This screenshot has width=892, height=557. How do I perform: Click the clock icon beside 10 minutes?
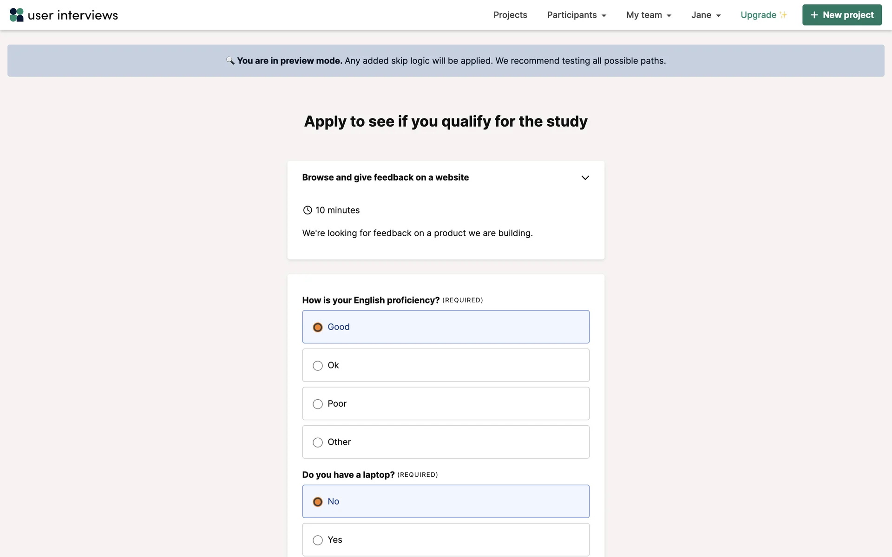(x=308, y=210)
